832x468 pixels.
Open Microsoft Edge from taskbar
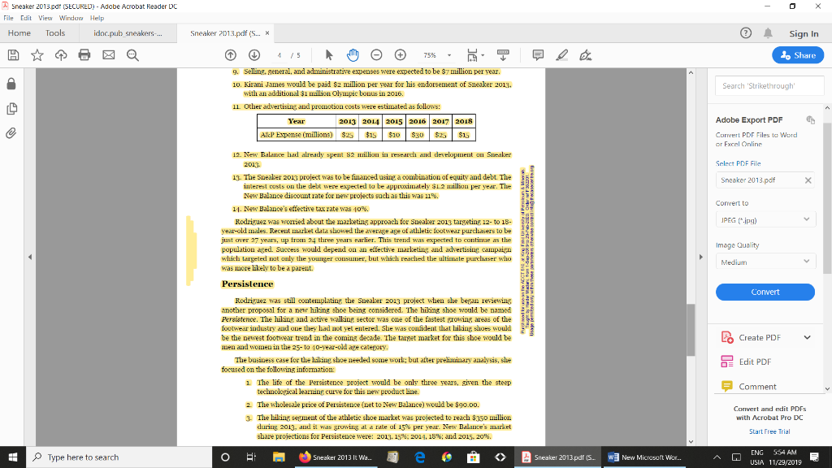click(x=420, y=457)
